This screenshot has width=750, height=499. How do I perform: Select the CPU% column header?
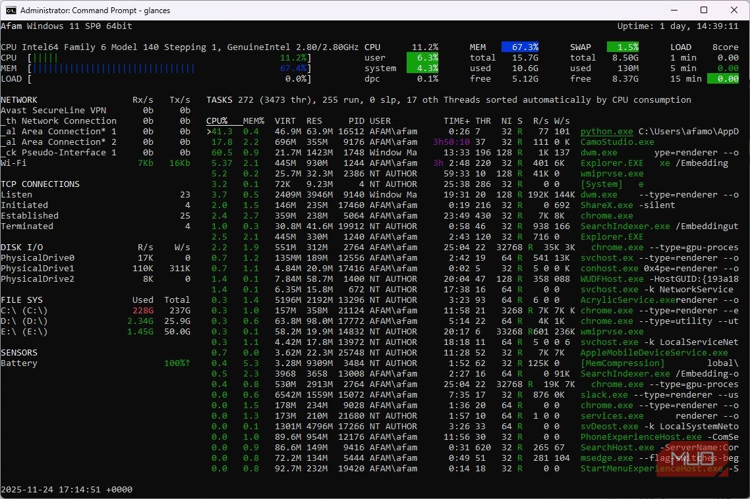217,121
